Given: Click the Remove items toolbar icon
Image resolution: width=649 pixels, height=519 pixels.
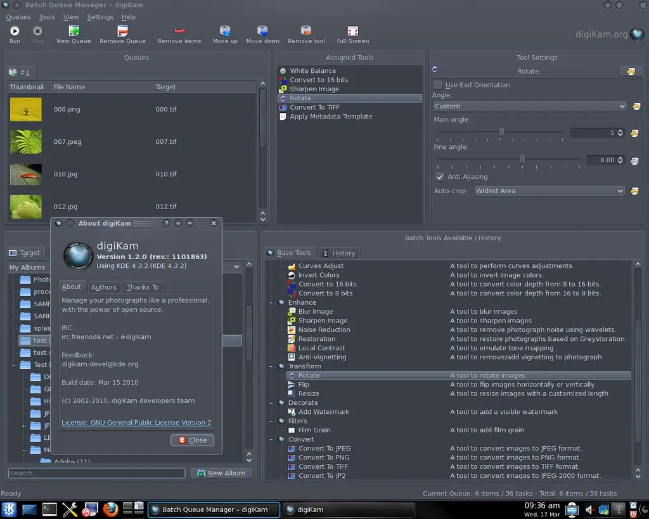Looking at the screenshot, I should [x=179, y=31].
